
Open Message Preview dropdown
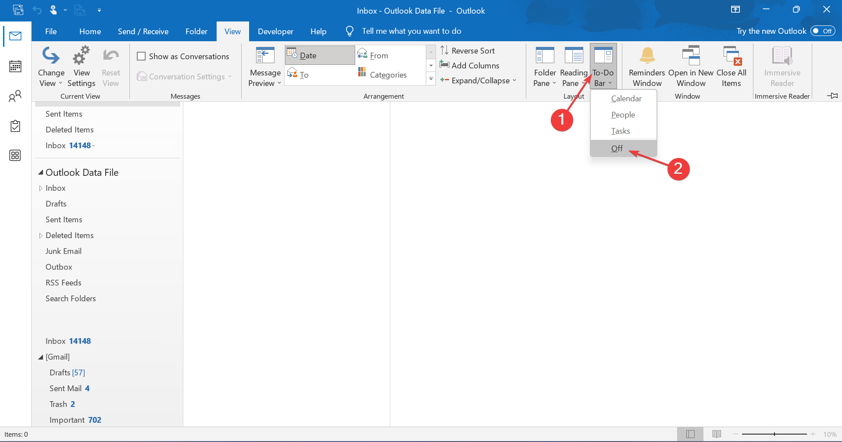[x=265, y=67]
